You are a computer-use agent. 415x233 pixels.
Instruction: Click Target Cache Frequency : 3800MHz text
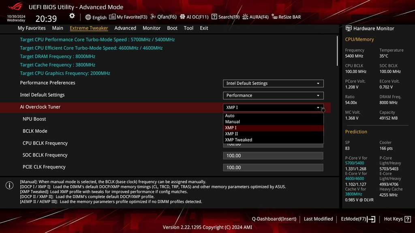point(58,65)
